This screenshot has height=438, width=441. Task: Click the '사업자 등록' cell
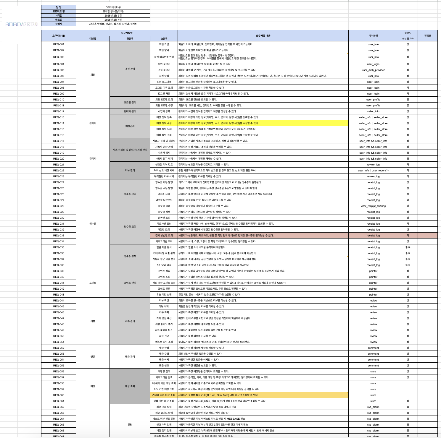pos(164,111)
